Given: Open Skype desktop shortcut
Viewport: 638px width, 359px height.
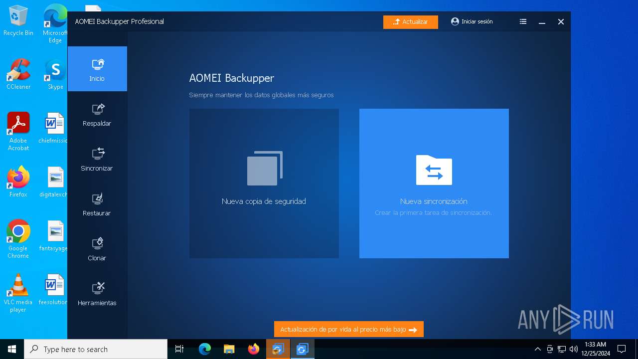Looking at the screenshot, I should [55, 75].
